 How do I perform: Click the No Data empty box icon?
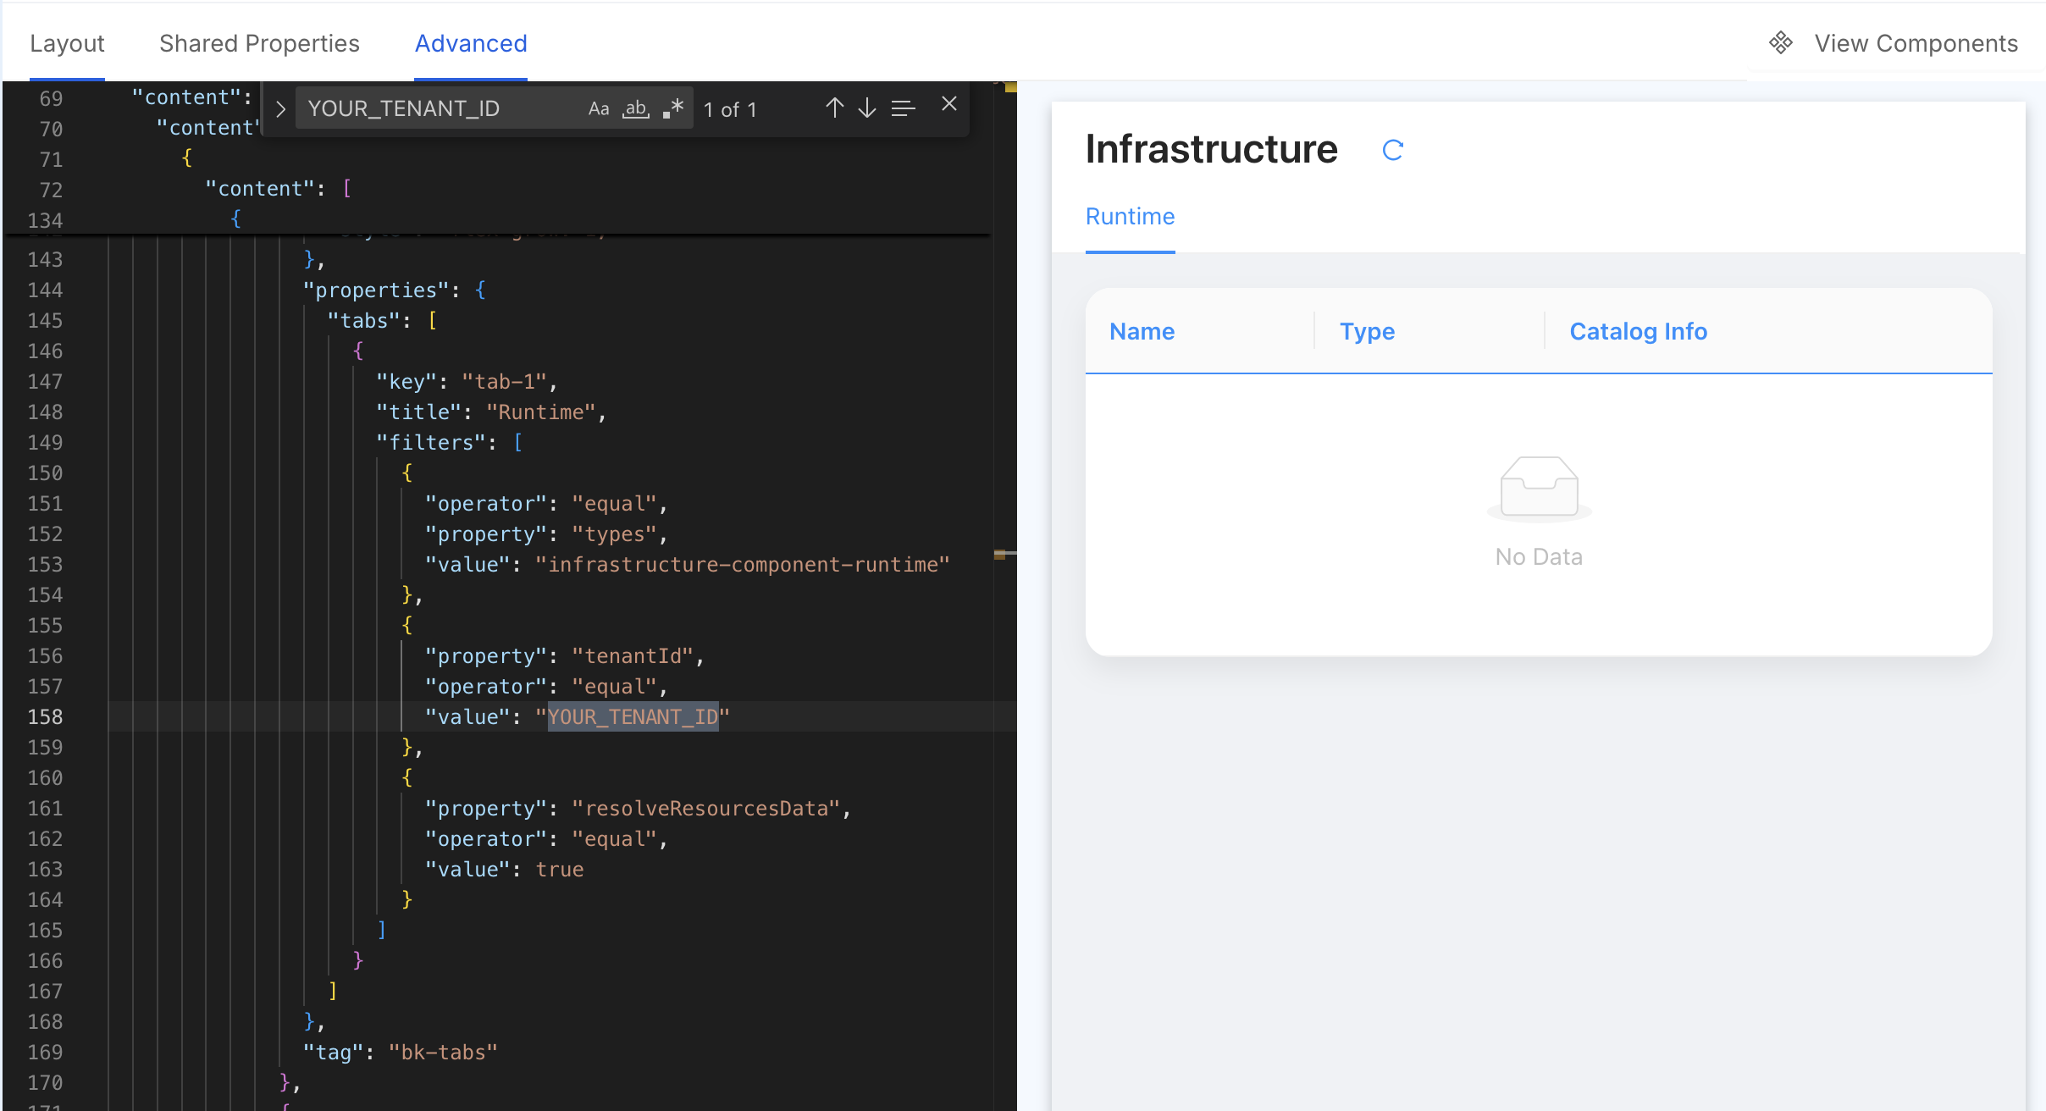pos(1539,488)
